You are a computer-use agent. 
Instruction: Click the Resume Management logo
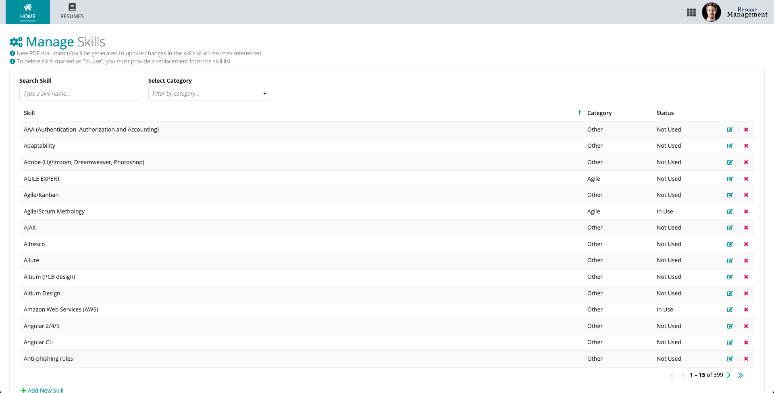[x=747, y=12]
